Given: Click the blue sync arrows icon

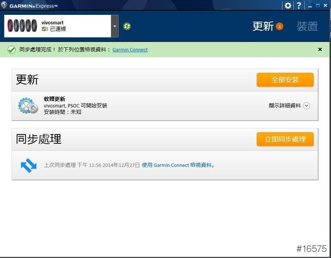Looking at the screenshot, I should click(29, 165).
